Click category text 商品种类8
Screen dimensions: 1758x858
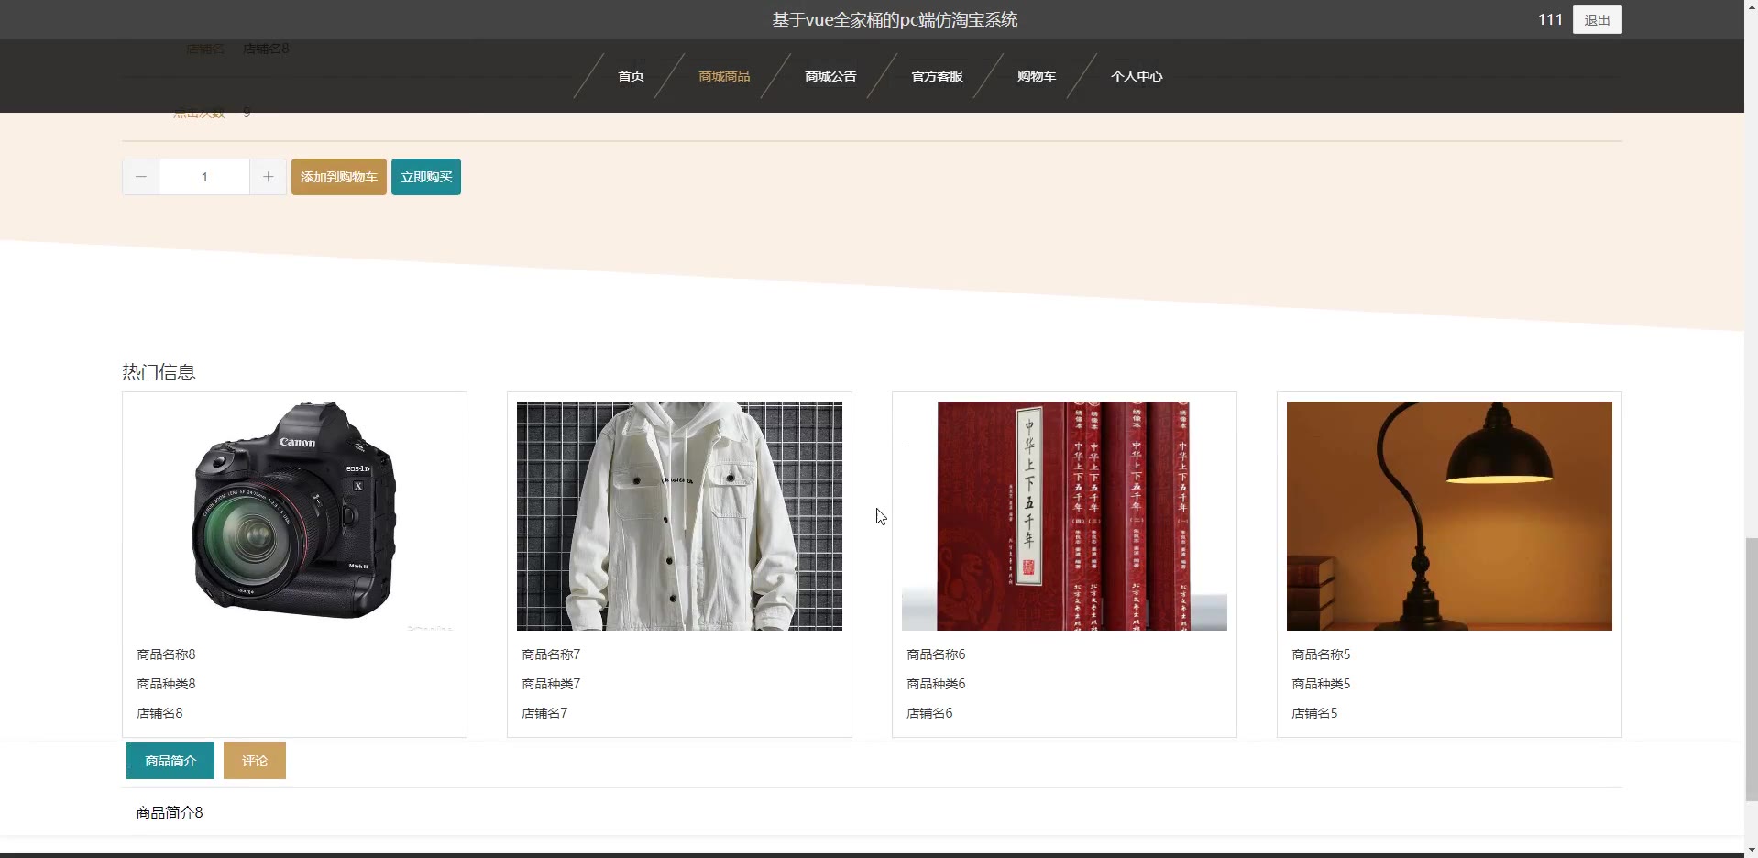click(166, 684)
